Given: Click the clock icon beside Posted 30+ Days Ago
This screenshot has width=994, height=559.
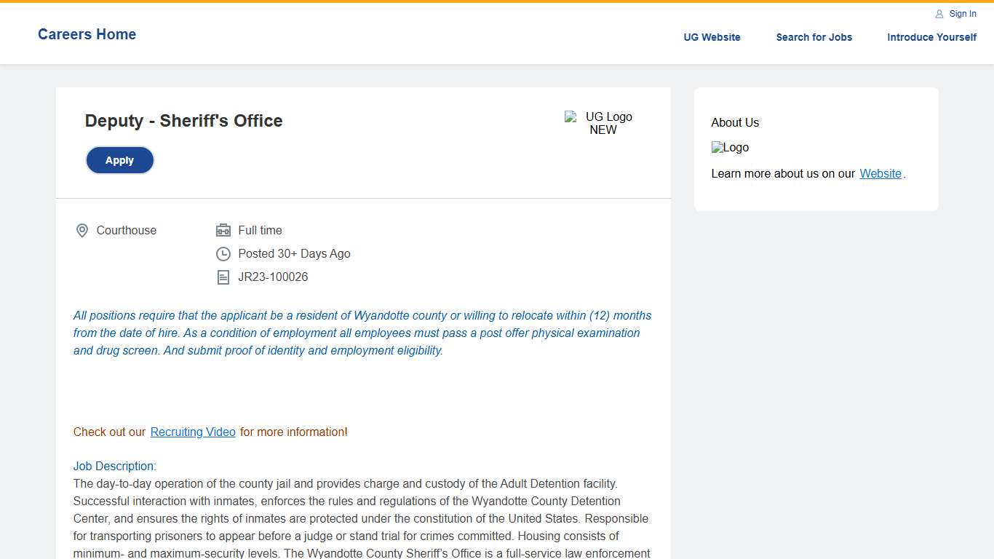Looking at the screenshot, I should click(223, 254).
